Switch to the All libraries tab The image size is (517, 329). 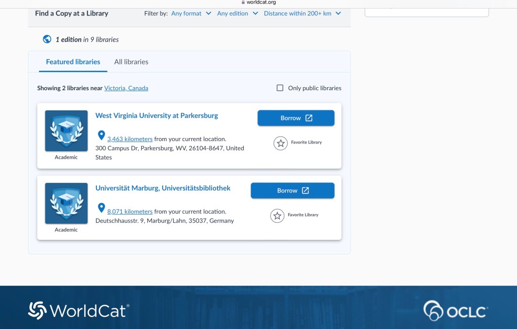coord(131,61)
